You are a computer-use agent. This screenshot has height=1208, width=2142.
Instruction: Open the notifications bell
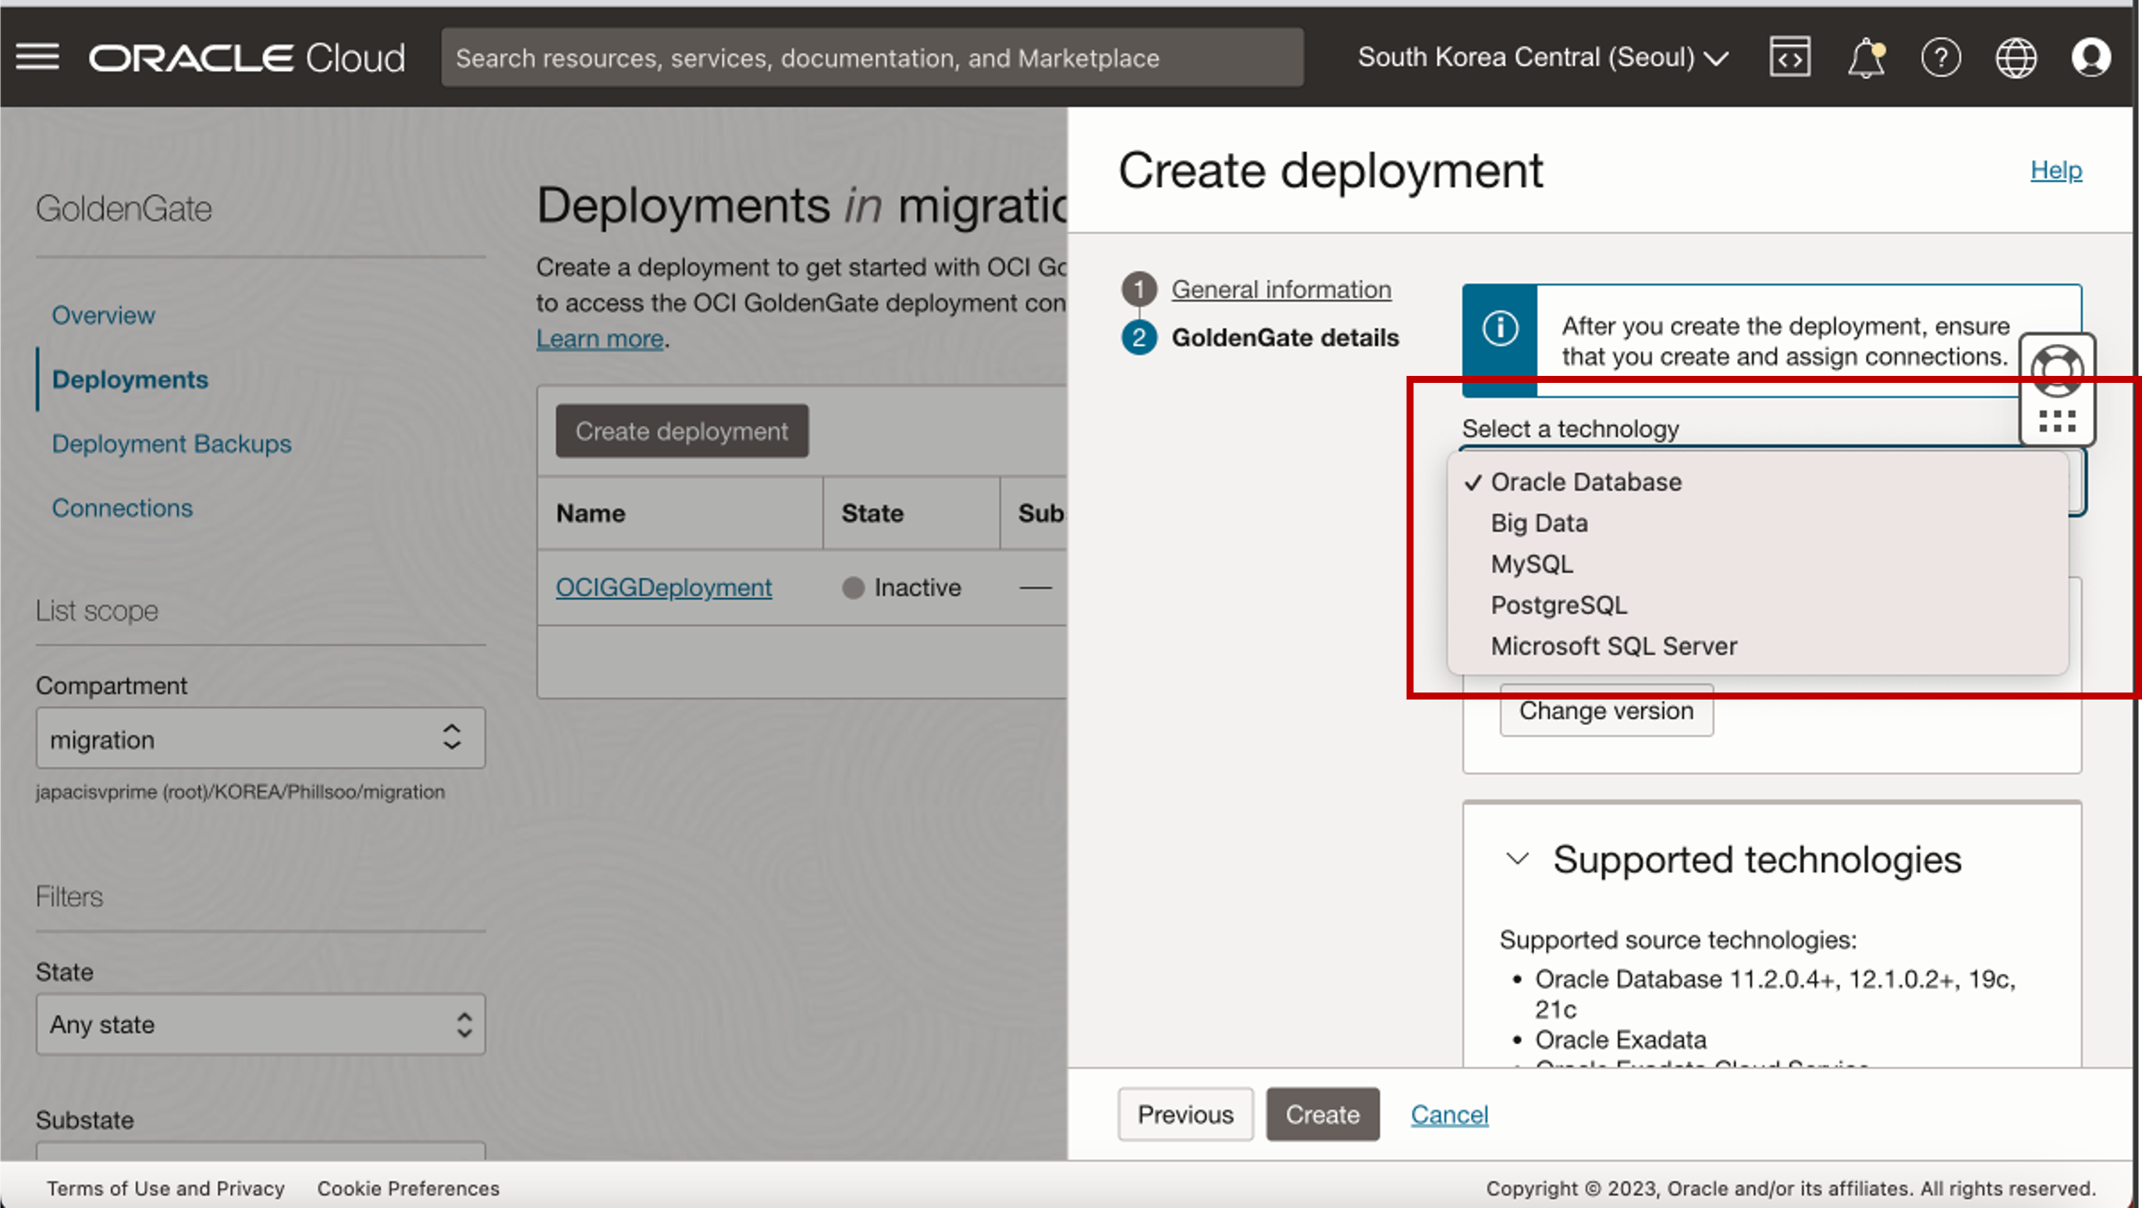pyautogui.click(x=1866, y=58)
